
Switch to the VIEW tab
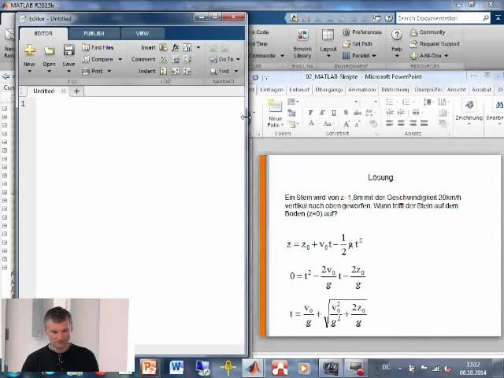[x=142, y=33]
